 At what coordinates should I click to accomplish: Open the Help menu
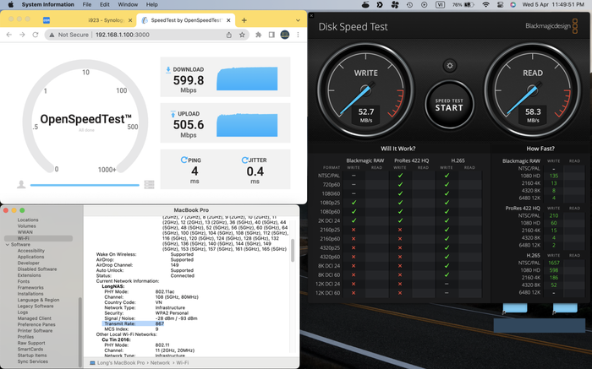click(x=151, y=4)
